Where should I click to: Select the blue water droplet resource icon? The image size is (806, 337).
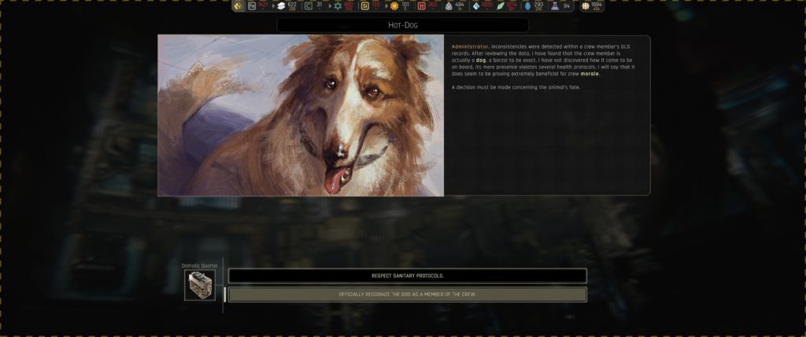pos(528,6)
